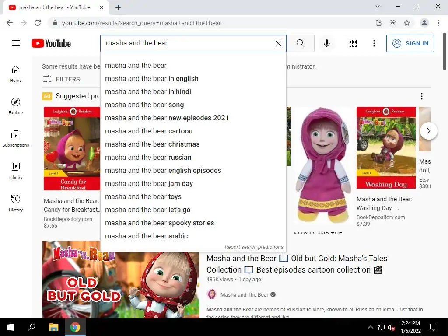Click the site lock icon in address bar
Image resolution: width=448 pixels, height=336 pixels.
pos(56,23)
